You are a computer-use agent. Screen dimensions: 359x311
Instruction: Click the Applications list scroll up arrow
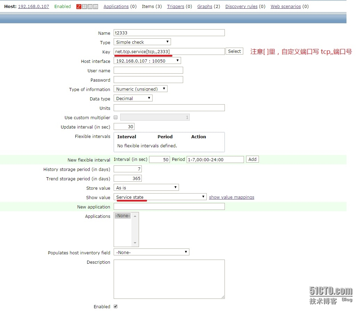(135, 216)
